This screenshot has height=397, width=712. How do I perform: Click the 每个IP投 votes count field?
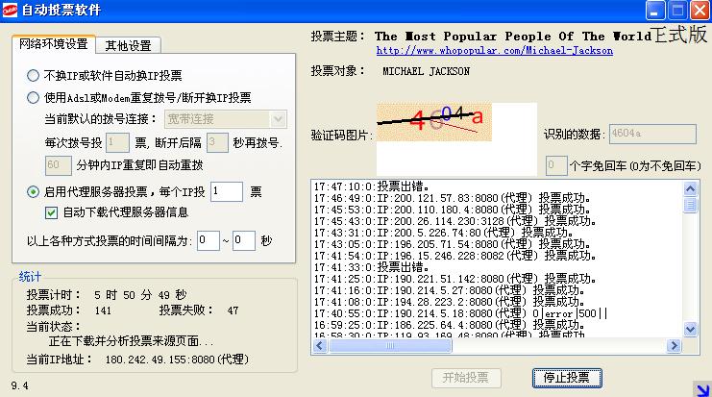[226, 192]
